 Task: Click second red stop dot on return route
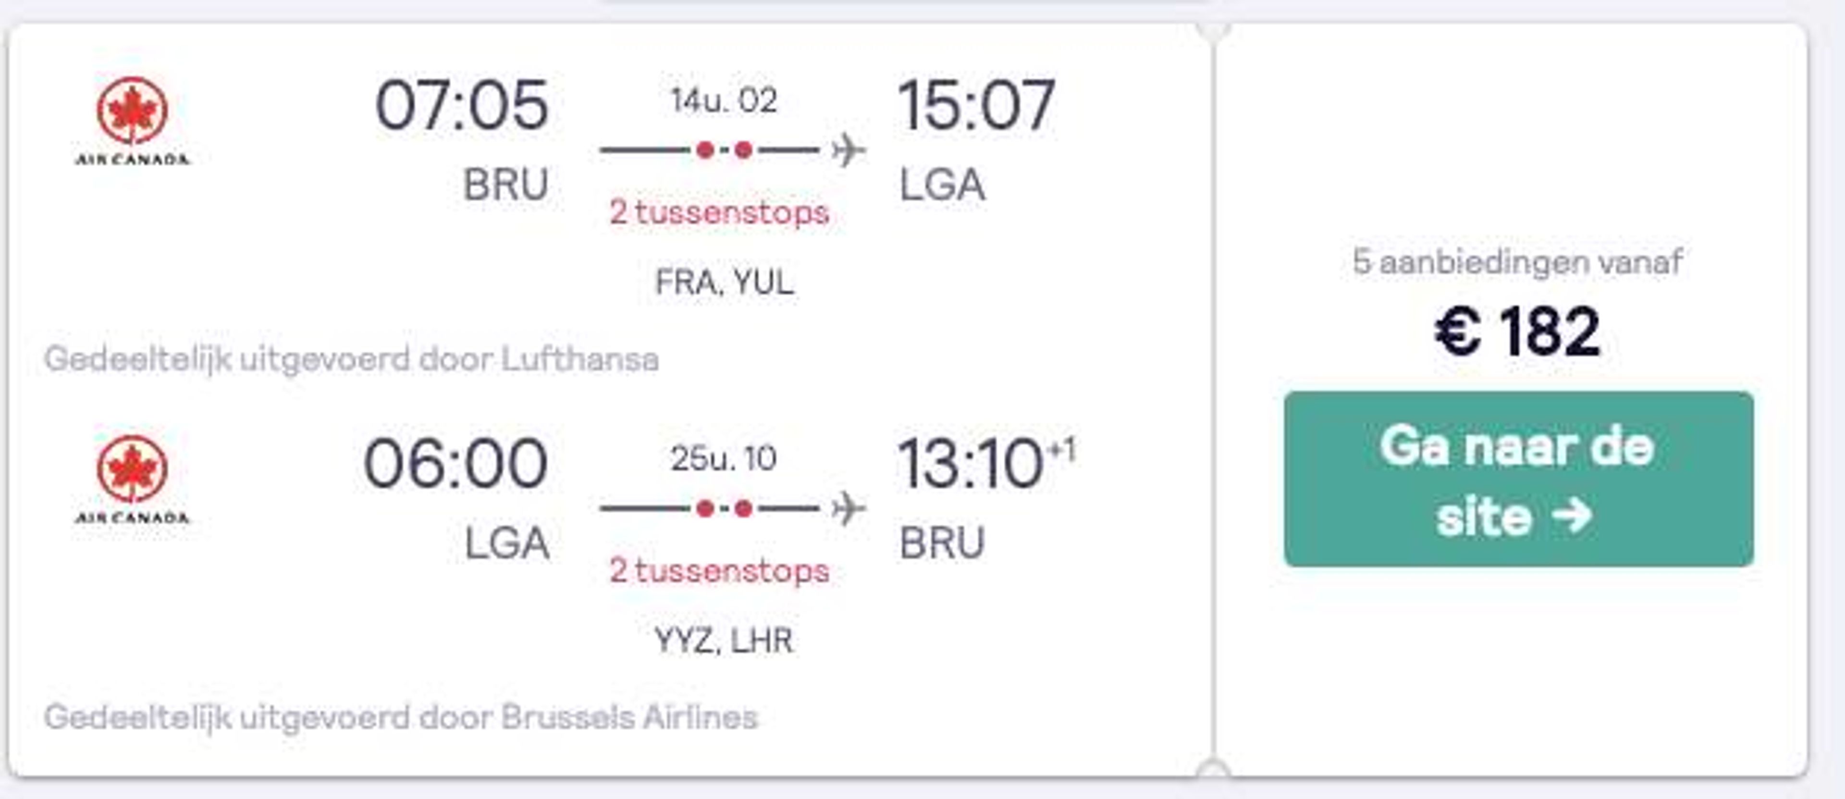[x=743, y=508]
